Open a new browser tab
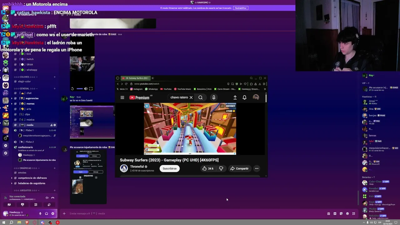The image size is (400, 225). point(153,78)
